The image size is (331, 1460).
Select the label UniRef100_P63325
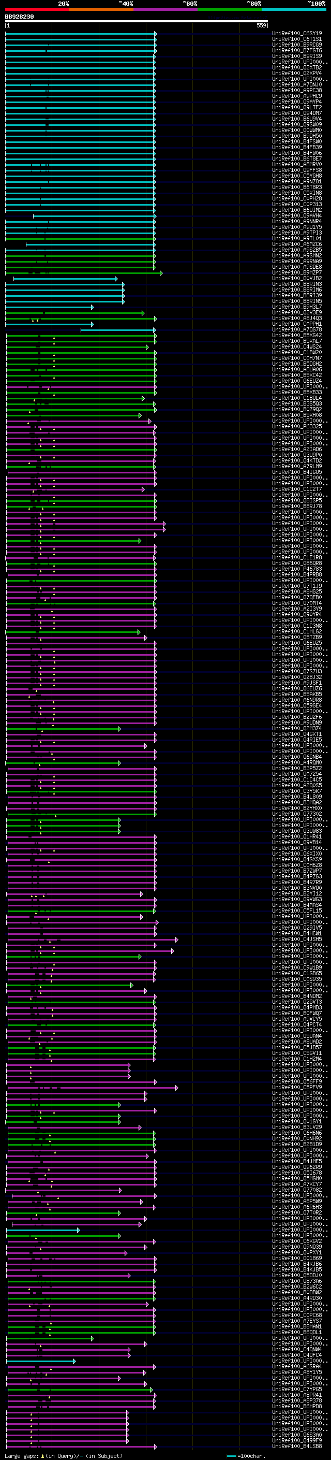click(x=297, y=426)
